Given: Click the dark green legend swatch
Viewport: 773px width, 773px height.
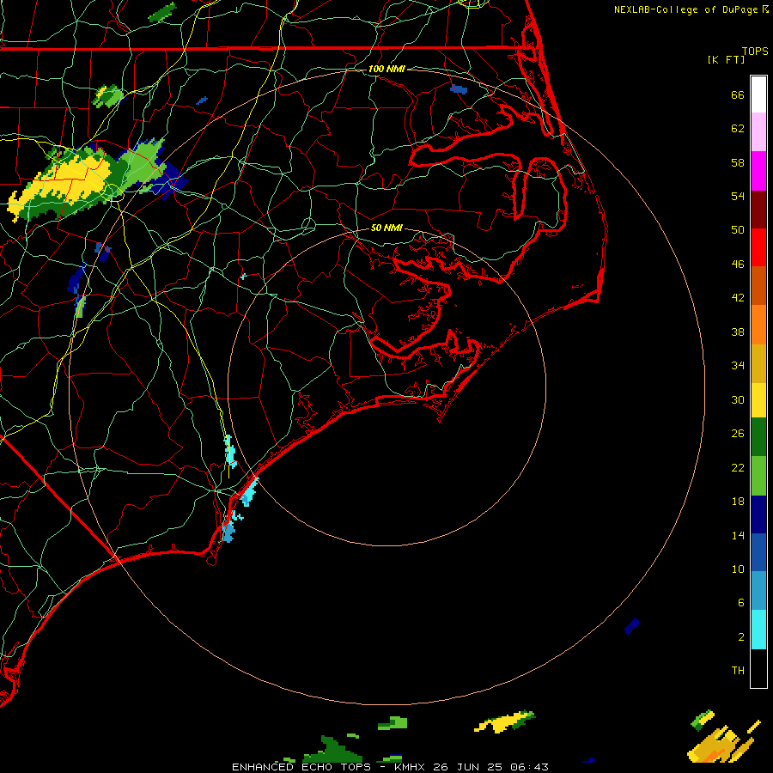Looking at the screenshot, I should click(758, 437).
